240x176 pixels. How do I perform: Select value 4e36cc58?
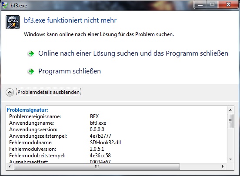click(x=100, y=156)
